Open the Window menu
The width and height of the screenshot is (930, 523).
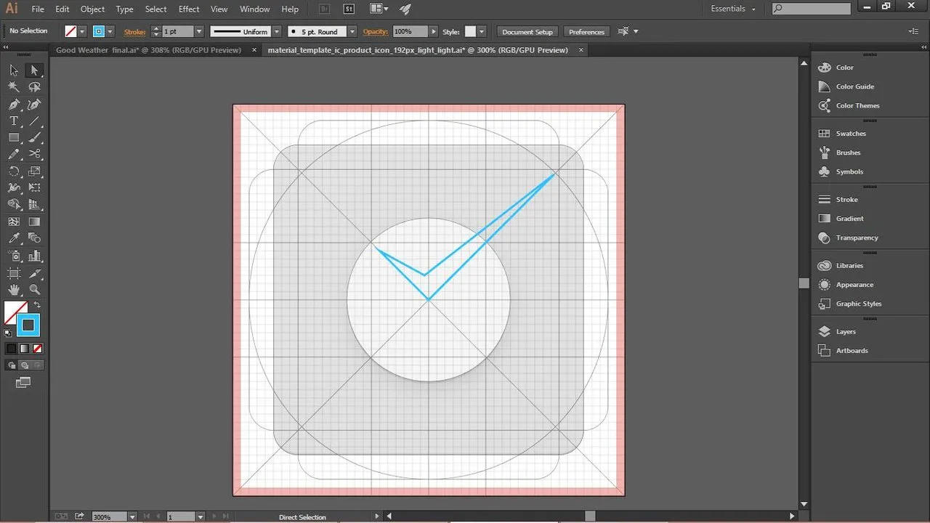tap(254, 9)
